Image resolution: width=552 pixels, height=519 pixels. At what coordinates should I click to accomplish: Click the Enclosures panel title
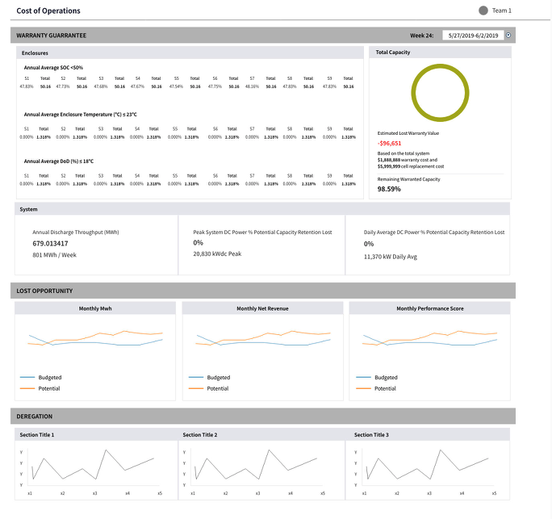point(35,52)
